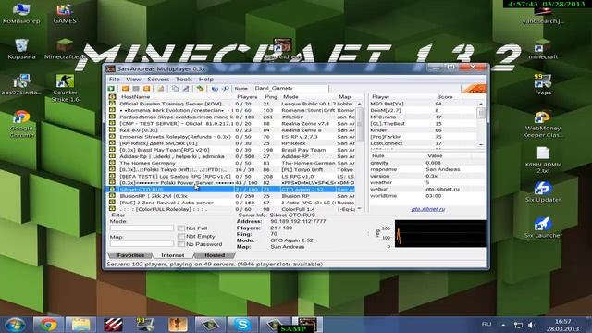Click the Name input field in toolbar
Screen dimensions: 592x333
pos(290,89)
